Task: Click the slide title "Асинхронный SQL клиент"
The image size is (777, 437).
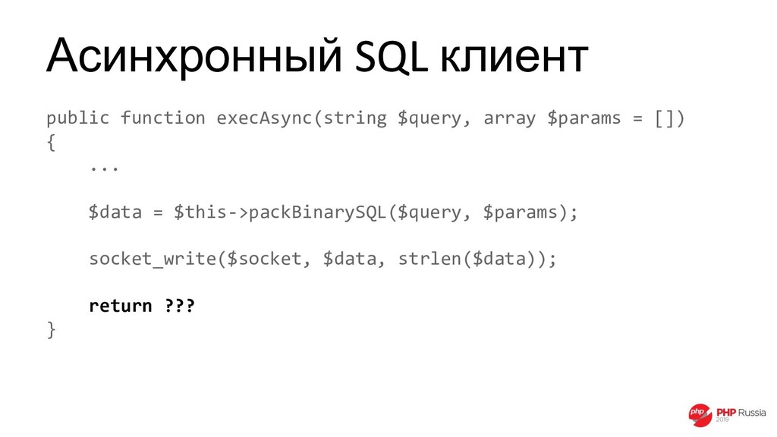Action: point(317,56)
